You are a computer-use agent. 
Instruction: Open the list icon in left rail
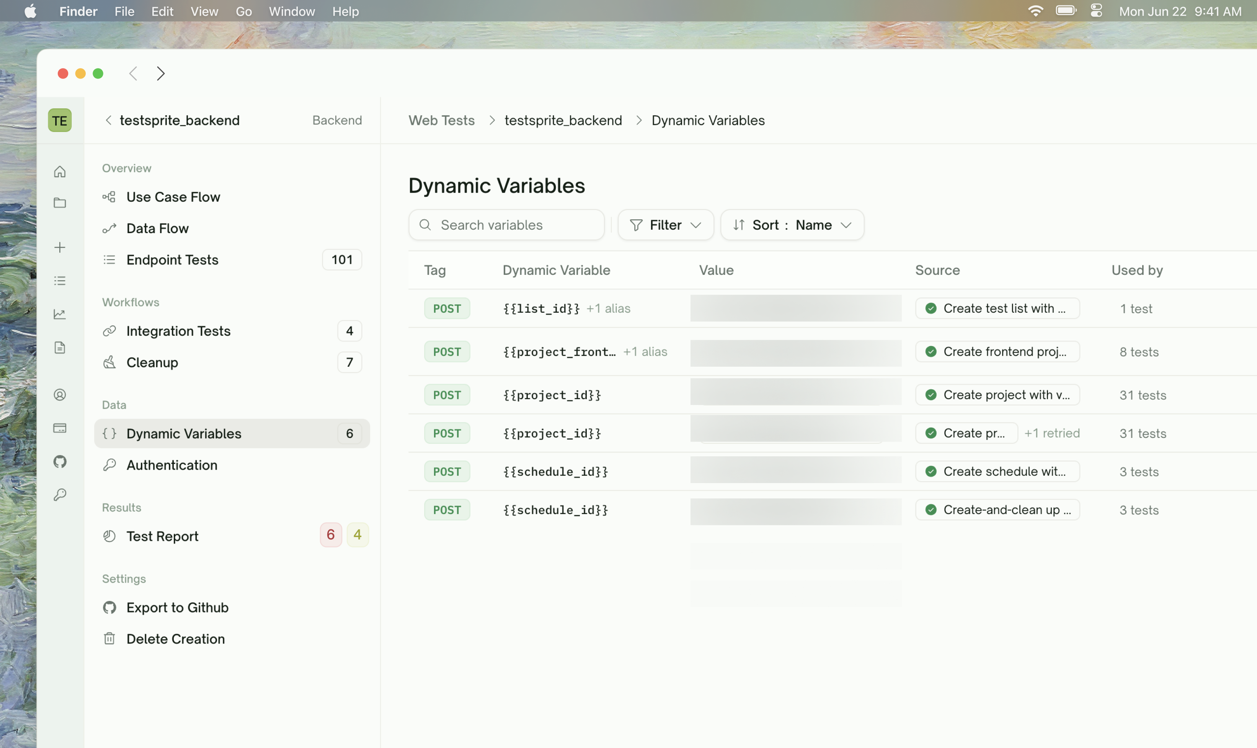[x=59, y=281]
